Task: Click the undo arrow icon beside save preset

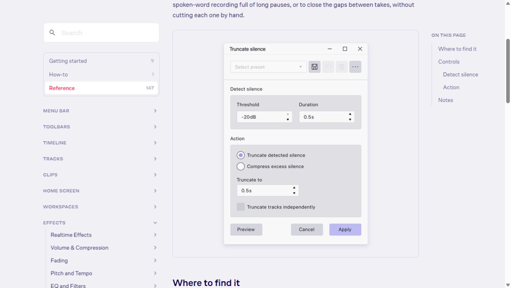Action: pyautogui.click(x=328, y=67)
